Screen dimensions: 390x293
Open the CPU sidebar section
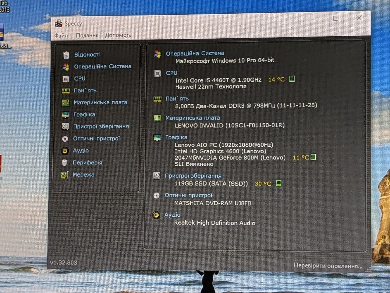[80, 78]
